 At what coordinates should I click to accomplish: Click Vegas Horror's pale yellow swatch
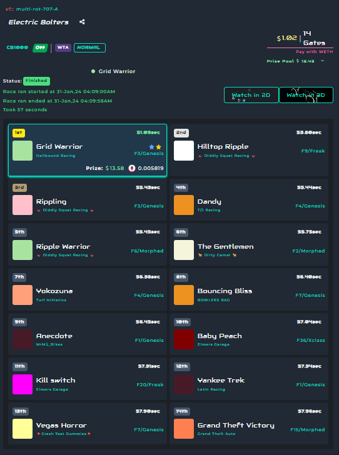[x=23, y=429]
